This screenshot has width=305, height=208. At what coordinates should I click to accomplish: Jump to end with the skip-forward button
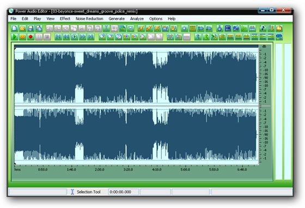90,37
